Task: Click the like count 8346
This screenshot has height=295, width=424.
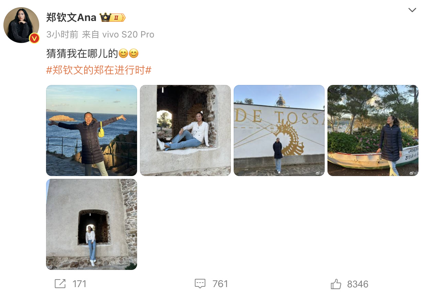Action: tap(358, 284)
